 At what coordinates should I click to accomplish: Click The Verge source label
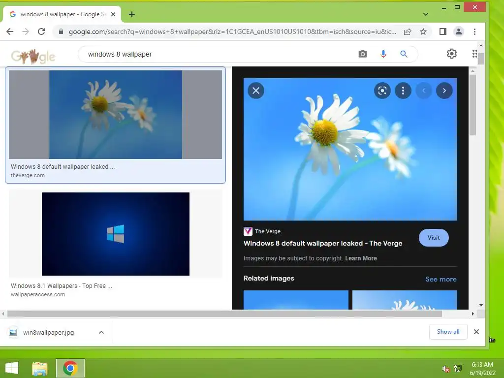[267, 231]
